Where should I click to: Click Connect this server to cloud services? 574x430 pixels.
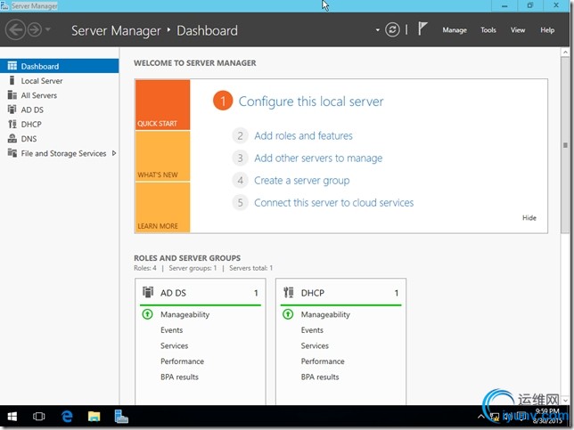[x=334, y=203]
